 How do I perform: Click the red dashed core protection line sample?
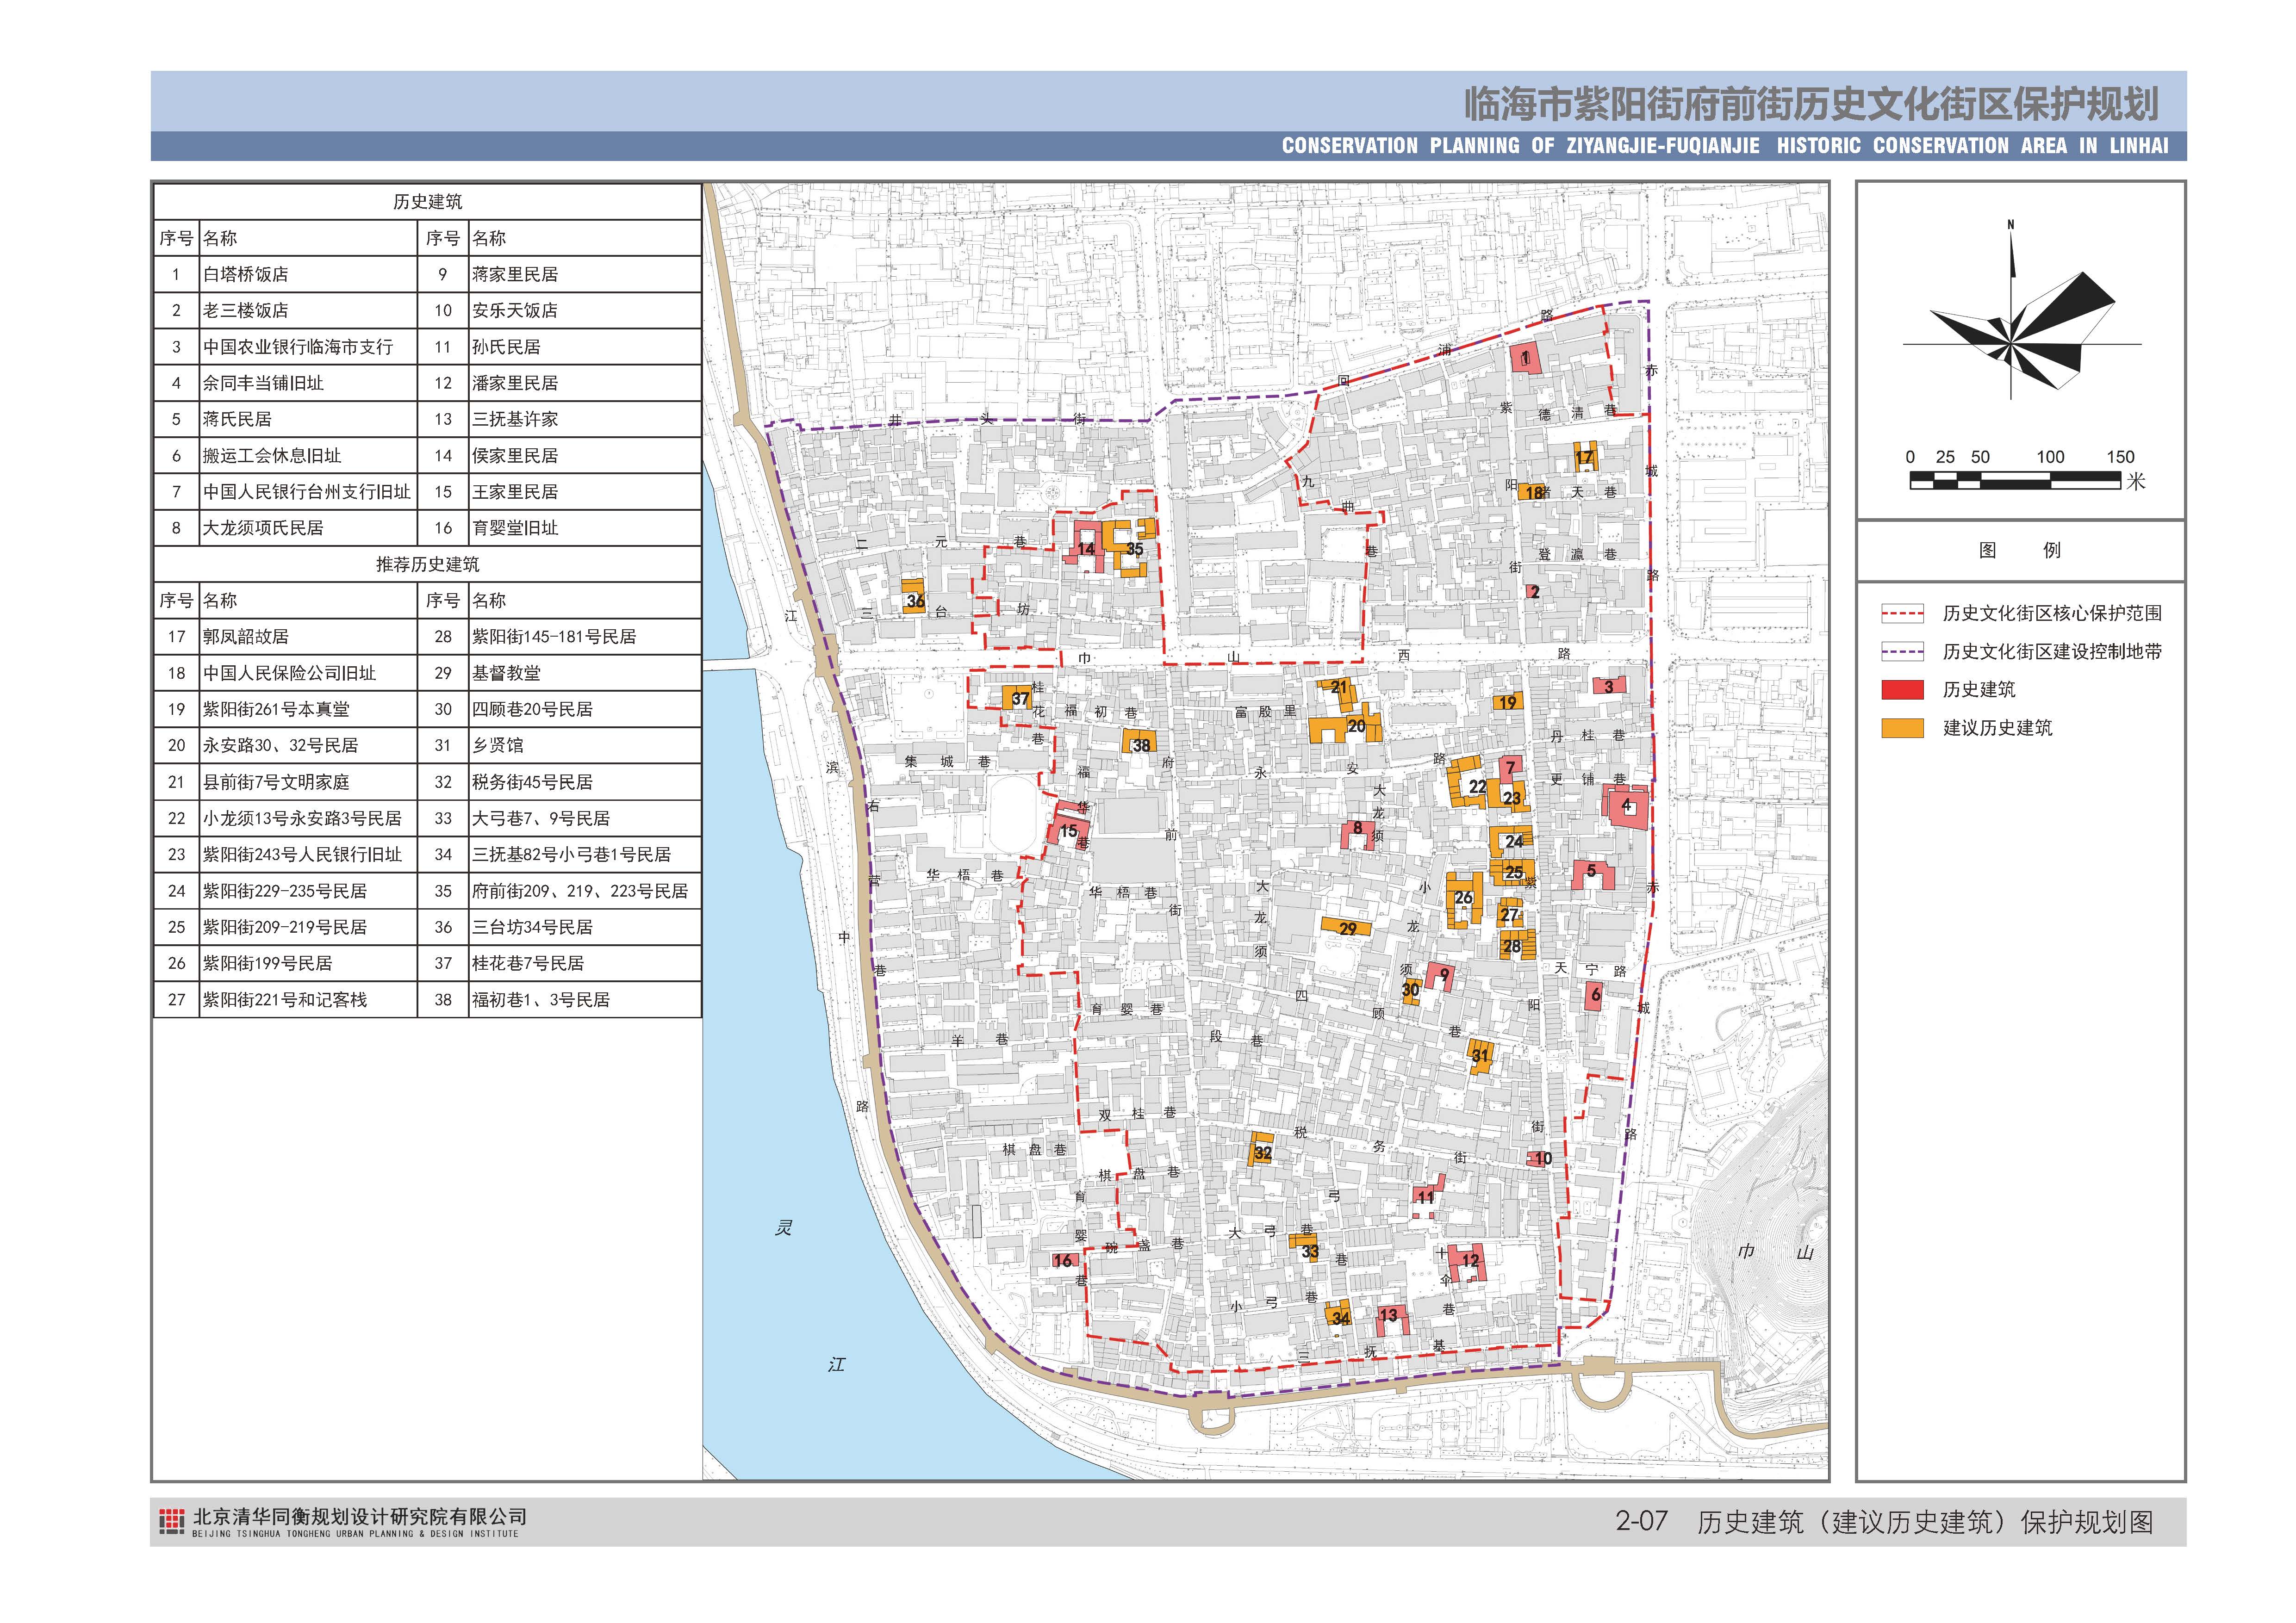pos(1902,613)
